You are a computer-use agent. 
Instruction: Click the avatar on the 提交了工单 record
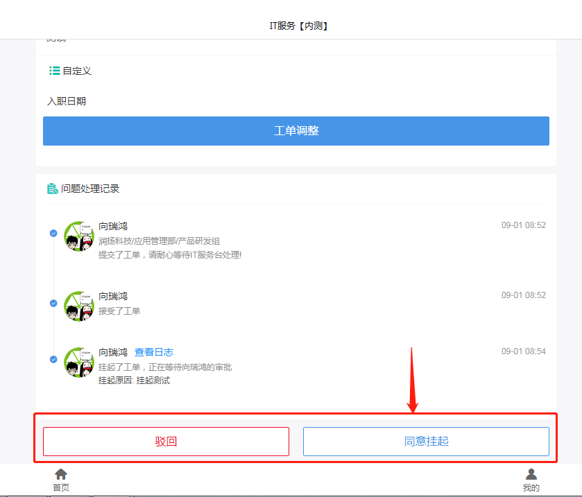coord(78,237)
